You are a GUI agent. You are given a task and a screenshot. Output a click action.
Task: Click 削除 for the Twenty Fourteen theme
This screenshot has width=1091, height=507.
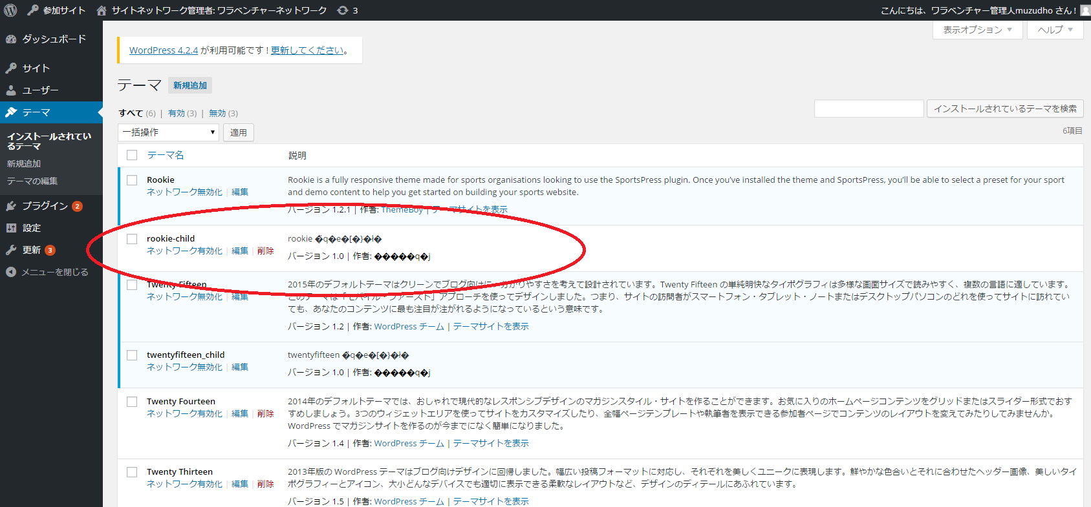pyautogui.click(x=266, y=414)
